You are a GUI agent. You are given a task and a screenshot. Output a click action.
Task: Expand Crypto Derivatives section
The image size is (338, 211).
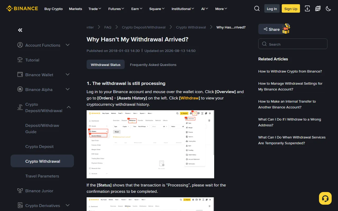pyautogui.click(x=68, y=205)
